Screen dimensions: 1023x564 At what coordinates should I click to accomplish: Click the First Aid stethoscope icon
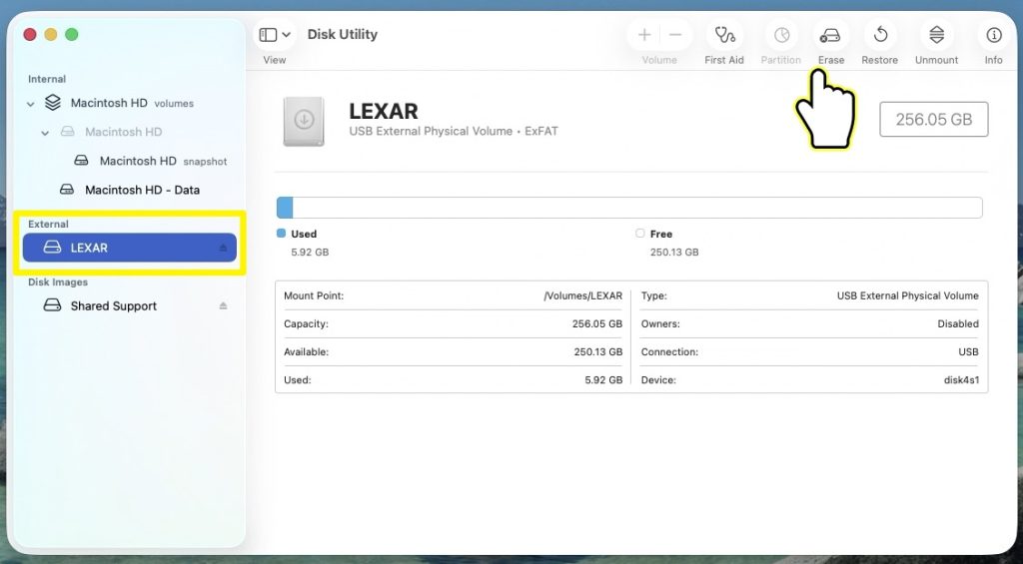pyautogui.click(x=724, y=36)
